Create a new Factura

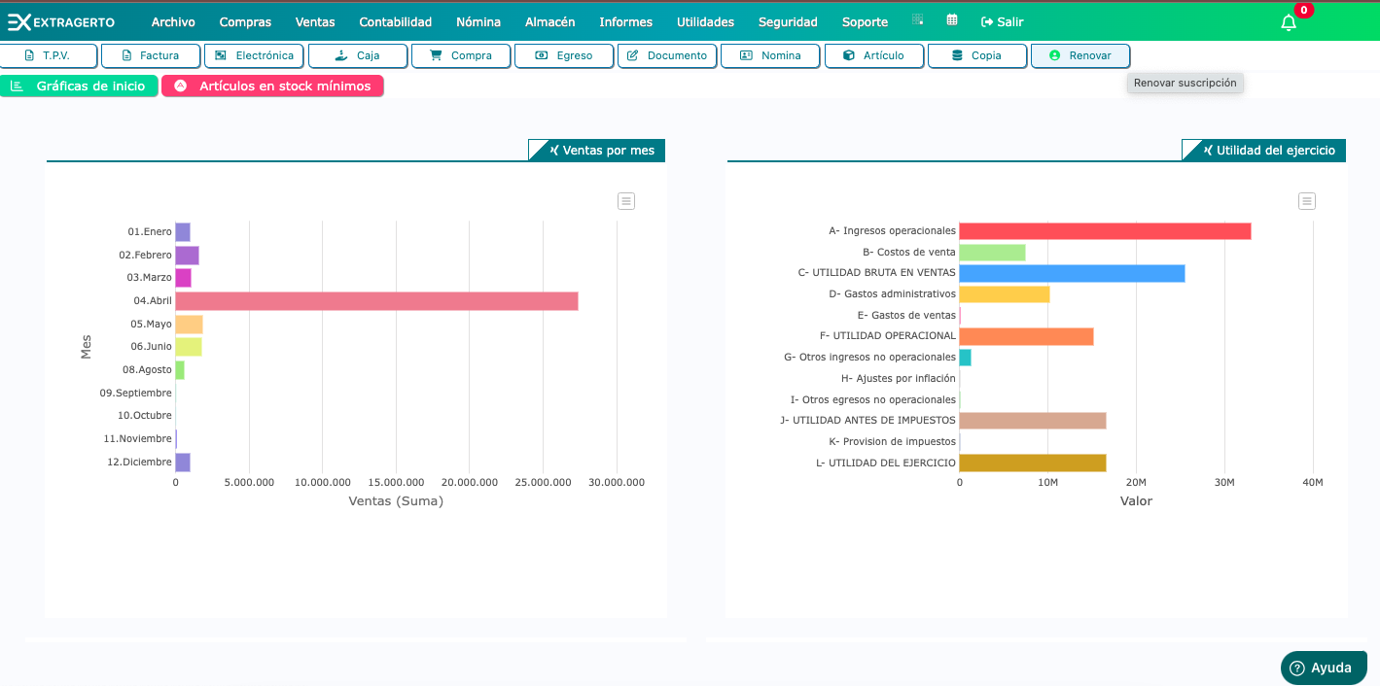pyautogui.click(x=151, y=56)
